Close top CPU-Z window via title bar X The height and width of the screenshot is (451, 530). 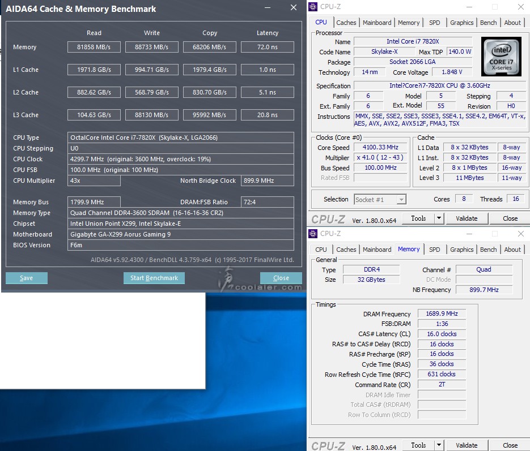[521, 7]
